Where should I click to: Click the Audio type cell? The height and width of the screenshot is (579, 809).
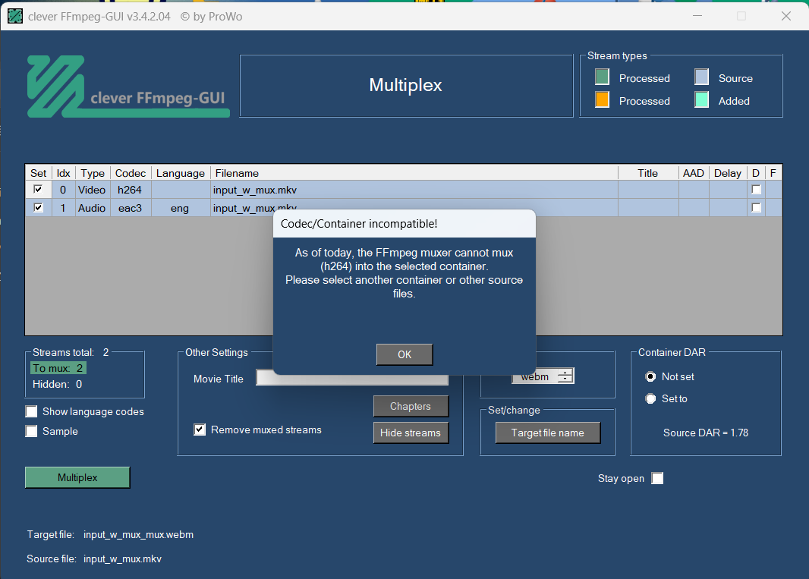point(93,208)
